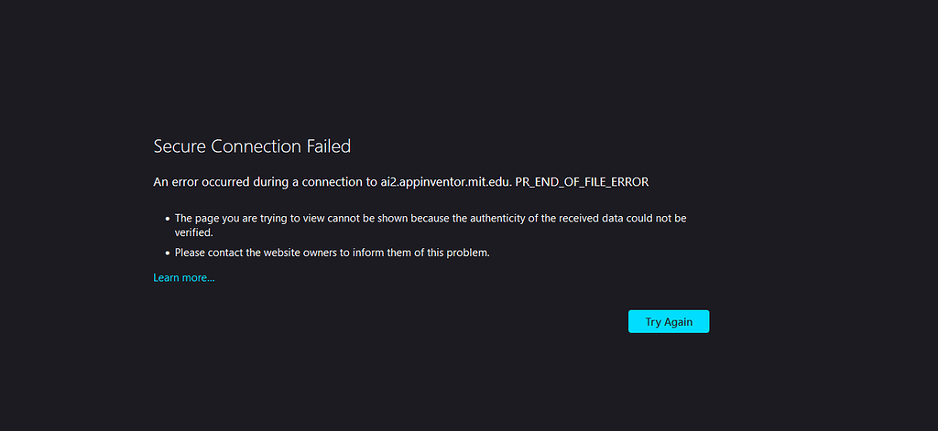Click the Try Again button
The width and height of the screenshot is (938, 431).
coord(669,322)
